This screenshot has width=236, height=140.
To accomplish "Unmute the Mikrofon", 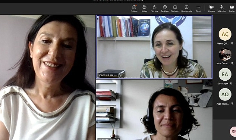I will pos(221,9).
